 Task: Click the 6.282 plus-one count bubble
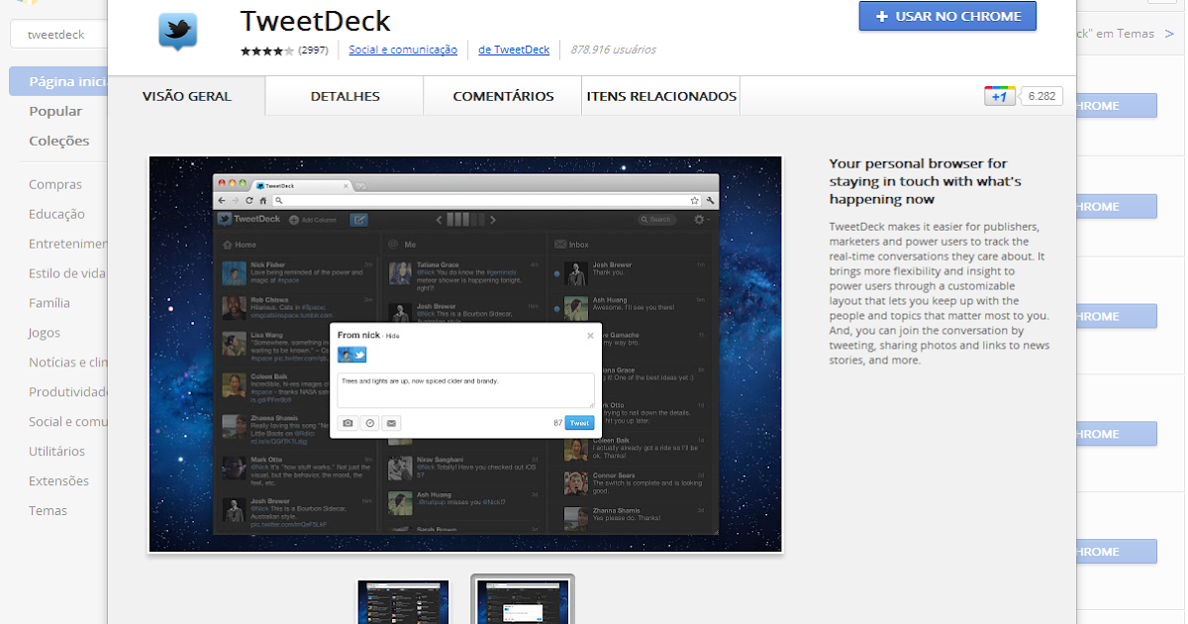(x=1041, y=96)
